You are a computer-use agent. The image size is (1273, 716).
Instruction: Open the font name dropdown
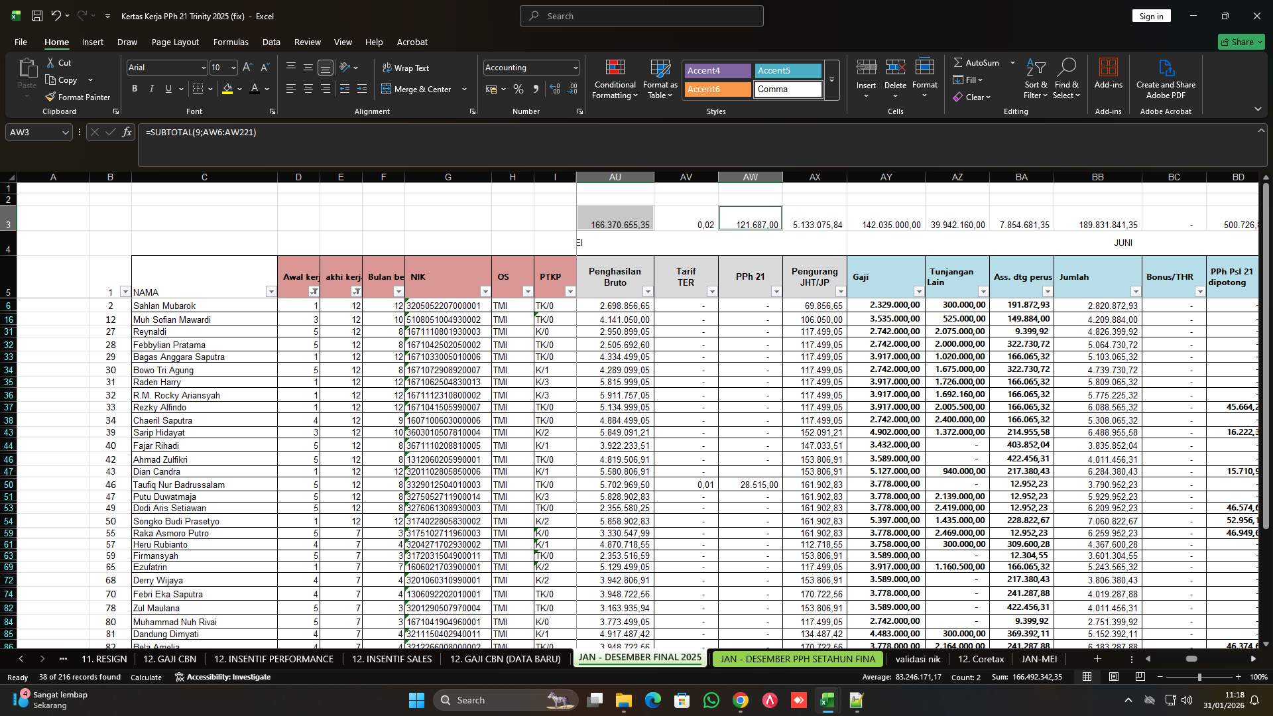(x=202, y=67)
